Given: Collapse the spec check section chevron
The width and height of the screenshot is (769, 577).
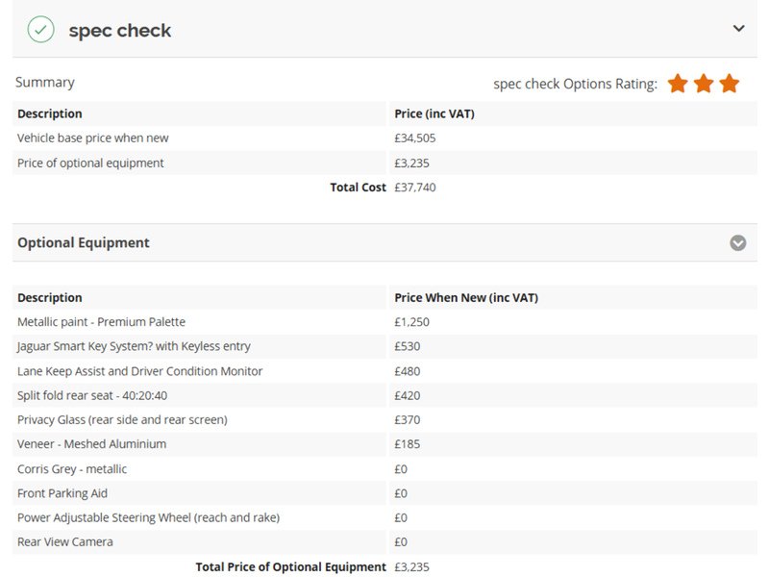Looking at the screenshot, I should coord(738,29).
